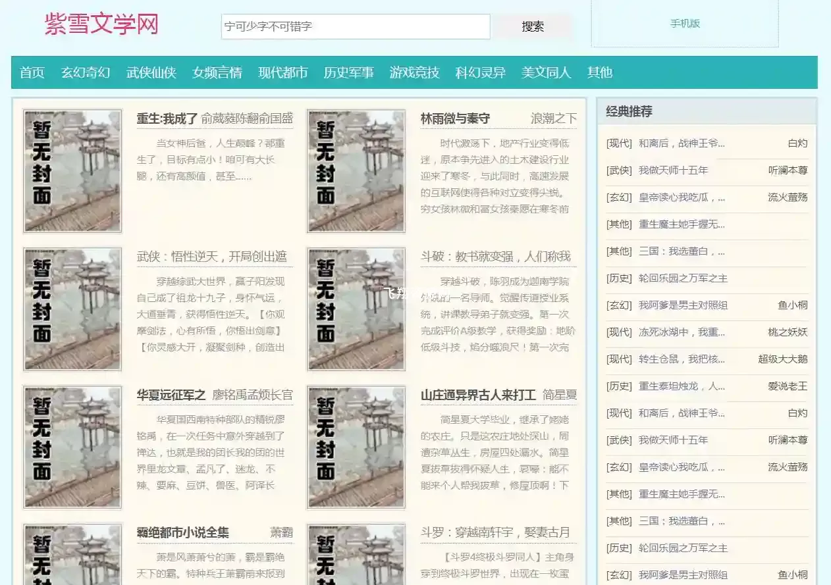Open cover thumbnail for 山庄通异界古人来打工

(x=356, y=447)
